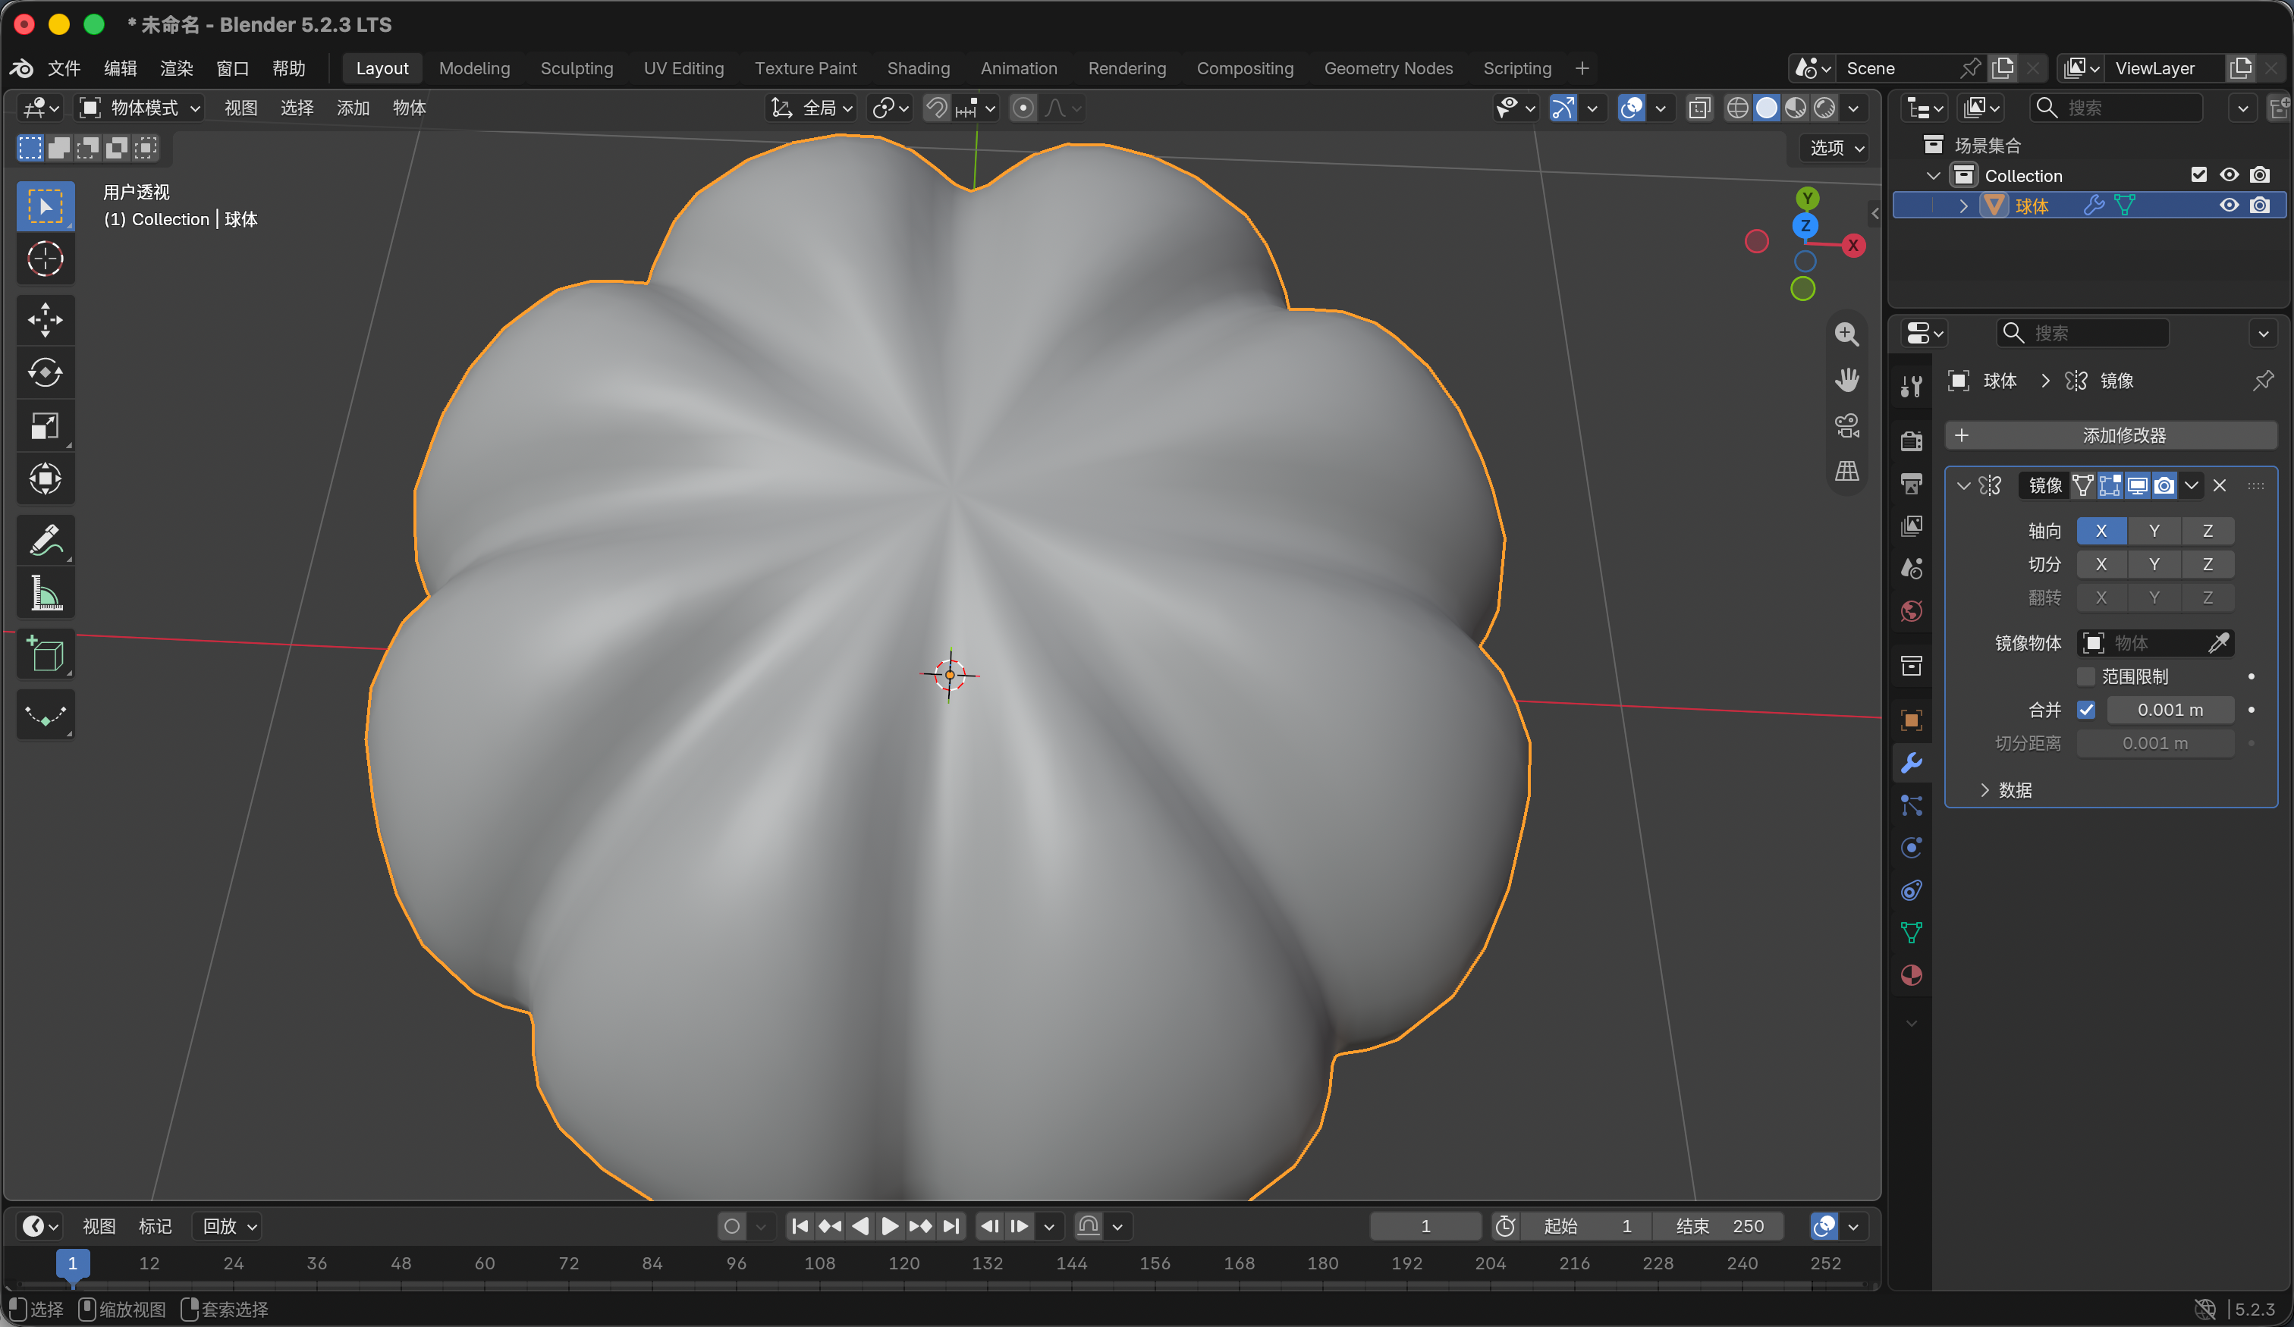Click the 合并 distance 0.001 m field

(x=2170, y=709)
